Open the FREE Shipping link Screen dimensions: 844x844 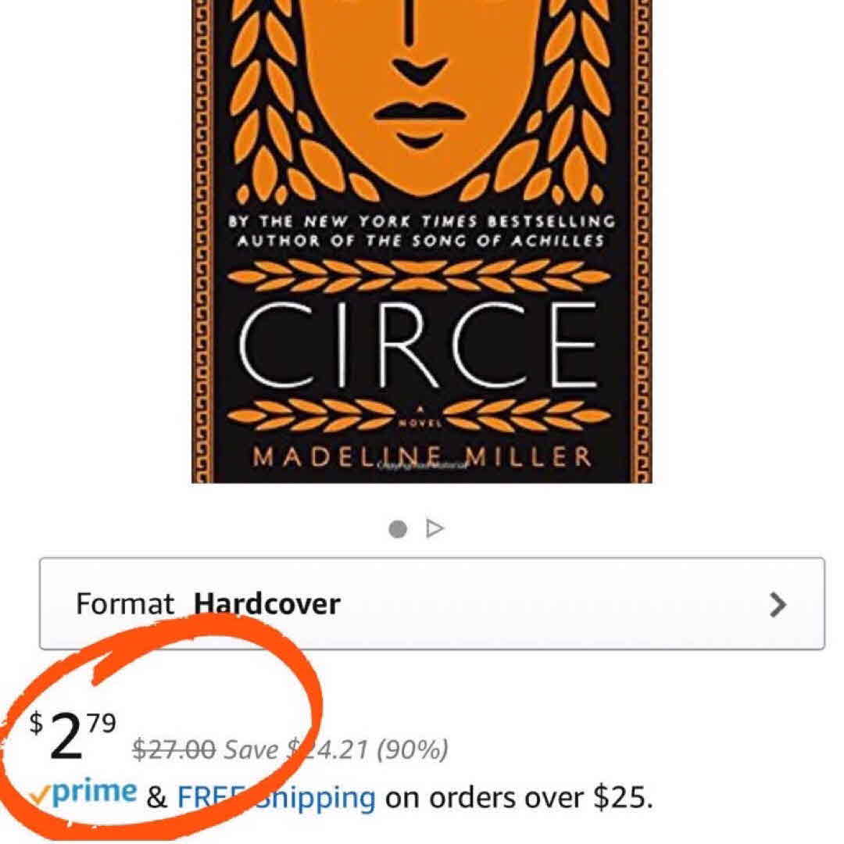(276, 798)
